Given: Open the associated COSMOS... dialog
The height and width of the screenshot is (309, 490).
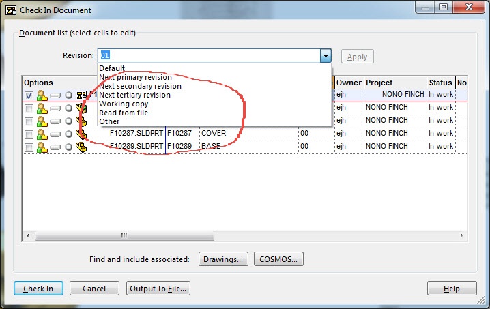Looking at the screenshot, I should (278, 259).
